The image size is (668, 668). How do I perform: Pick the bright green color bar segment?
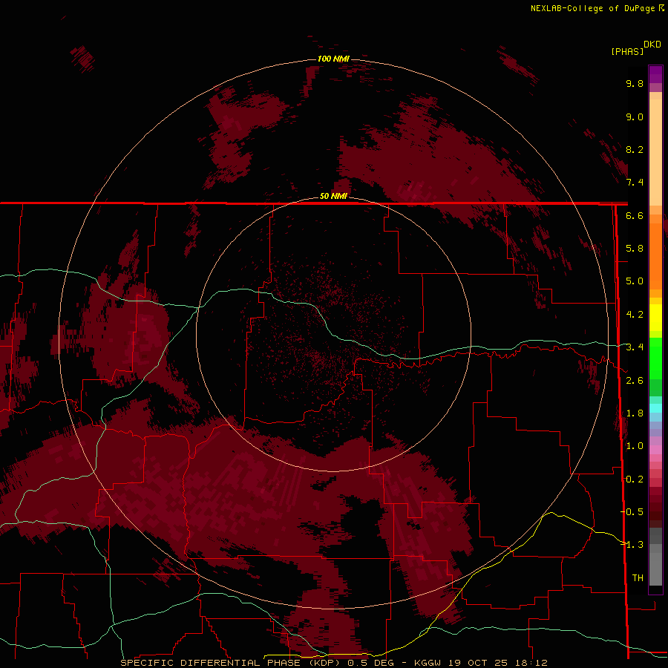pos(655,358)
